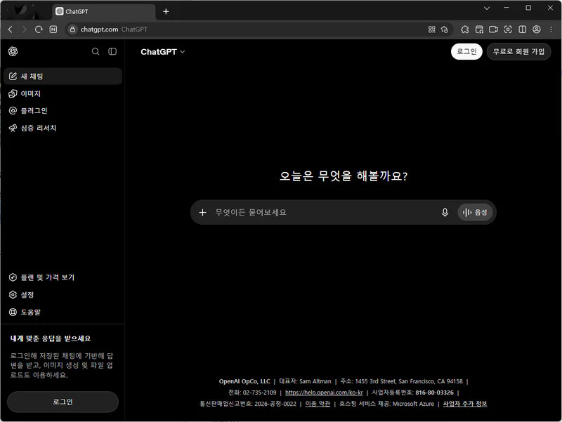
Task: Click the sidebar 로그인 button at bottom
Action: click(x=63, y=402)
